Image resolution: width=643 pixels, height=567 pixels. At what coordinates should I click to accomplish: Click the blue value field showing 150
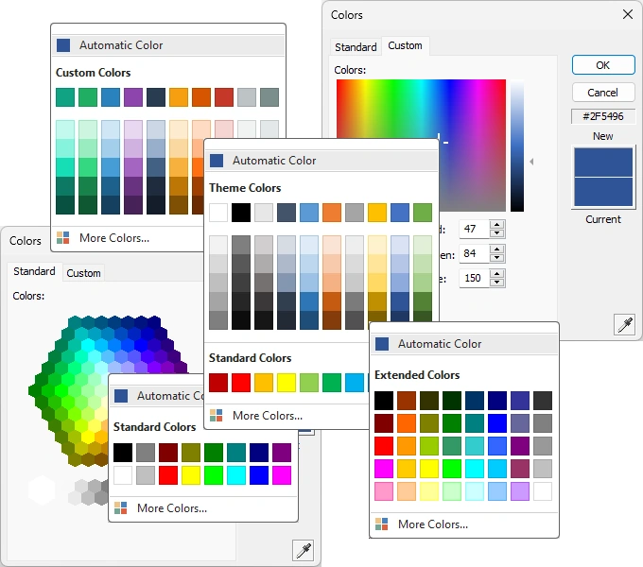point(474,278)
